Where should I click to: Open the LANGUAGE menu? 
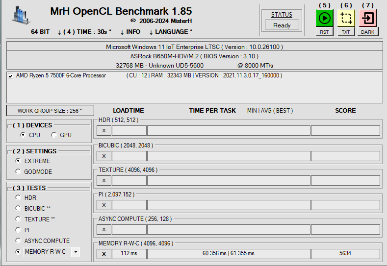(171, 32)
